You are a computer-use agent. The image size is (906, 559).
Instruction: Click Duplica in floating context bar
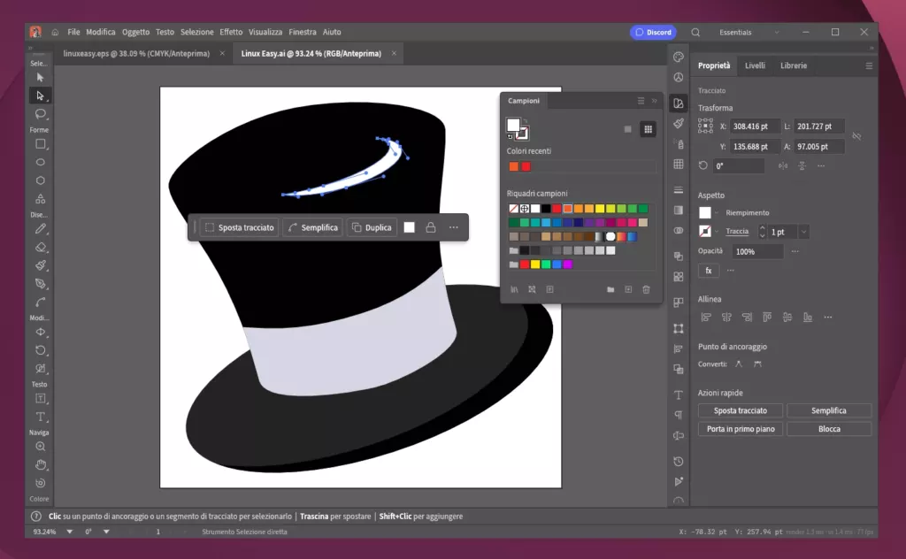point(372,227)
